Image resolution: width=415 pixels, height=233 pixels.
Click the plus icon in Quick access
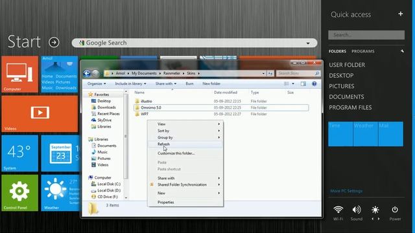click(401, 14)
